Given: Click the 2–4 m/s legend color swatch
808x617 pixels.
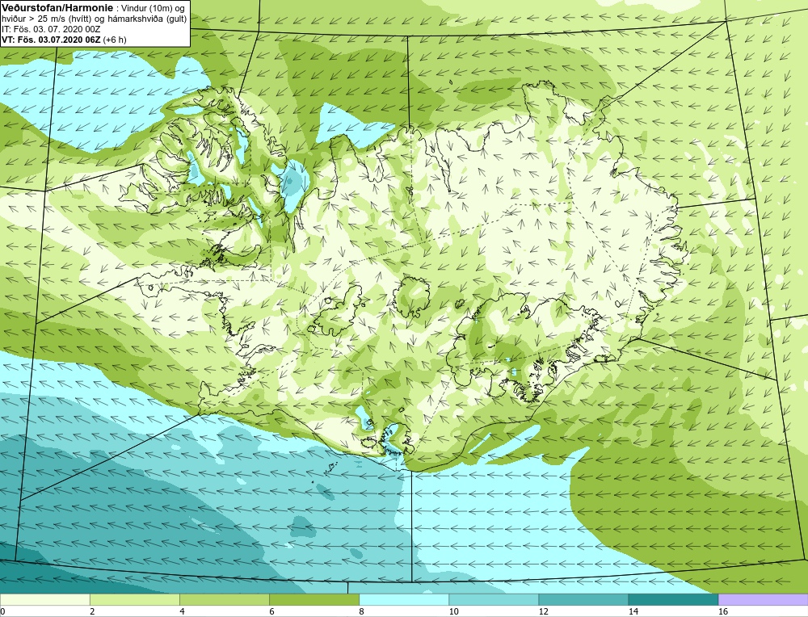Looking at the screenshot, I should 134,599.
